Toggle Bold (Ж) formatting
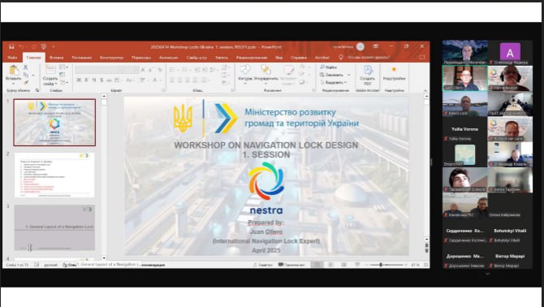 pos(79,80)
